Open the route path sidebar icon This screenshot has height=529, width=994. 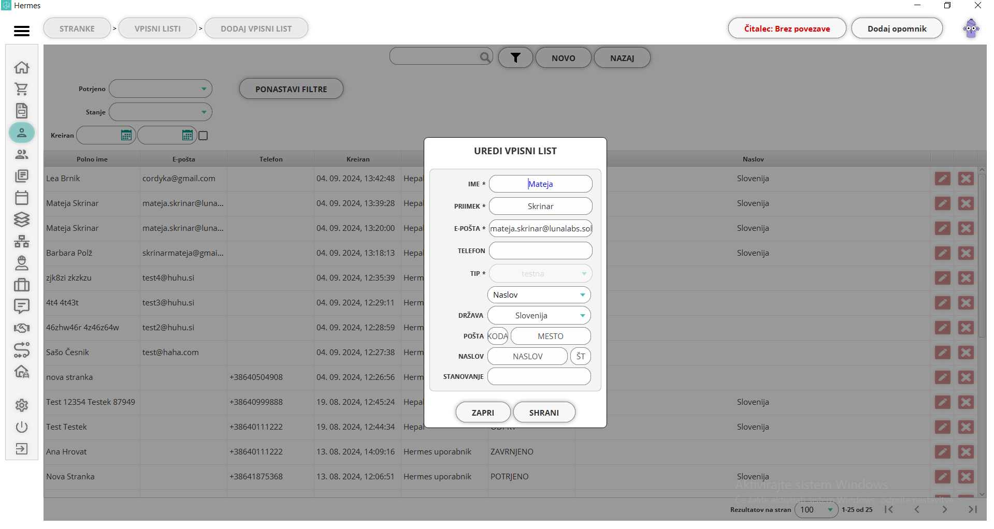click(22, 350)
